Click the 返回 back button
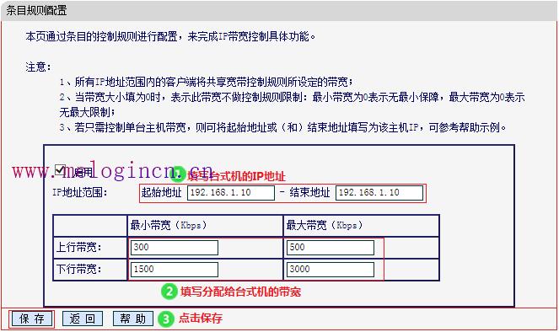 [83, 319]
